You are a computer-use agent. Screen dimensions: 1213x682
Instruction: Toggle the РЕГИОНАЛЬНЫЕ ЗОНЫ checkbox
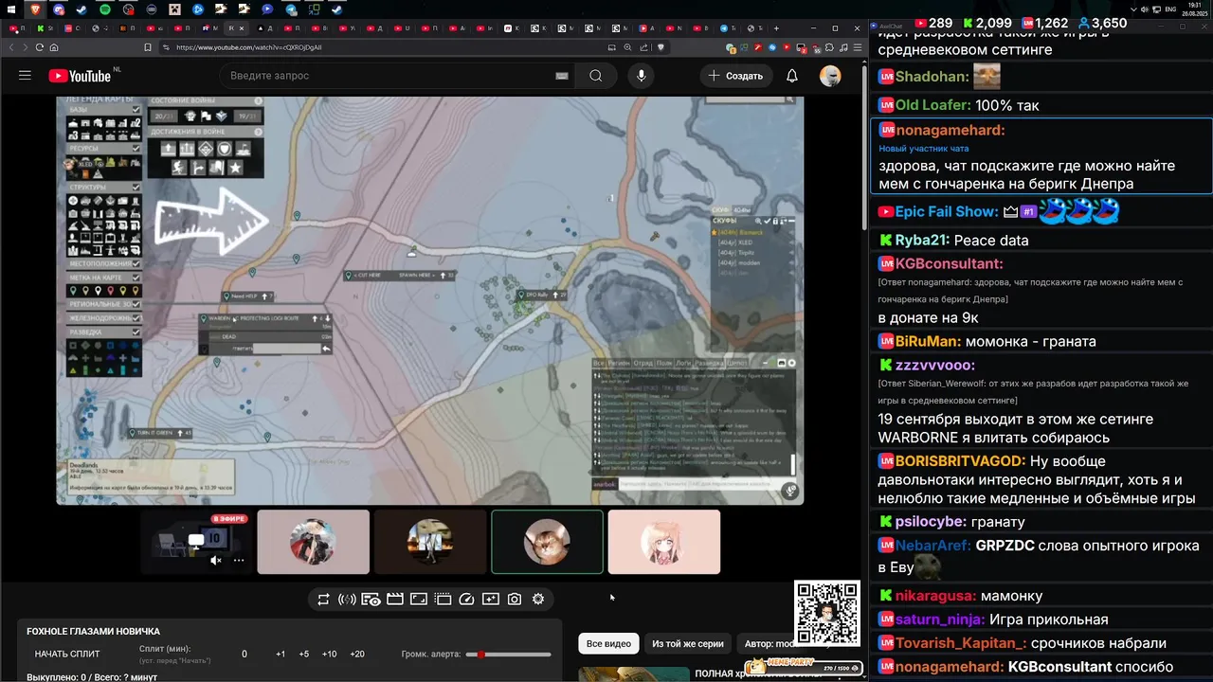point(136,304)
